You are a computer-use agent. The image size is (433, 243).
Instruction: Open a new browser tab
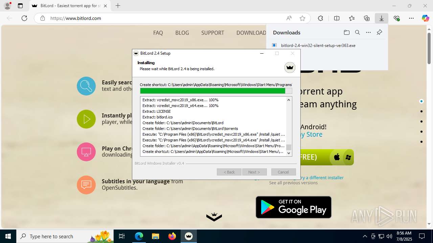[x=118, y=6]
